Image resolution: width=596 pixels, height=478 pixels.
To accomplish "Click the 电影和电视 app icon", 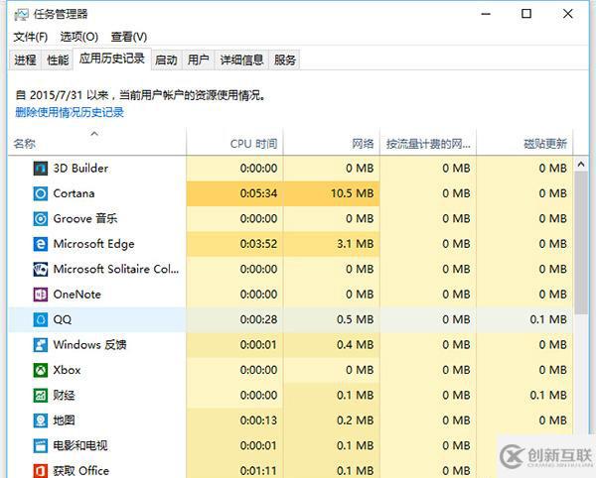I will (x=41, y=445).
